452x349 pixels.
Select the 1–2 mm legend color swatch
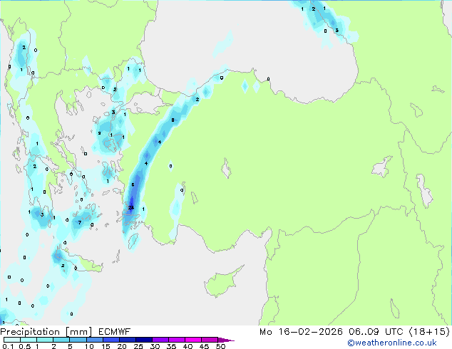(x=45, y=340)
